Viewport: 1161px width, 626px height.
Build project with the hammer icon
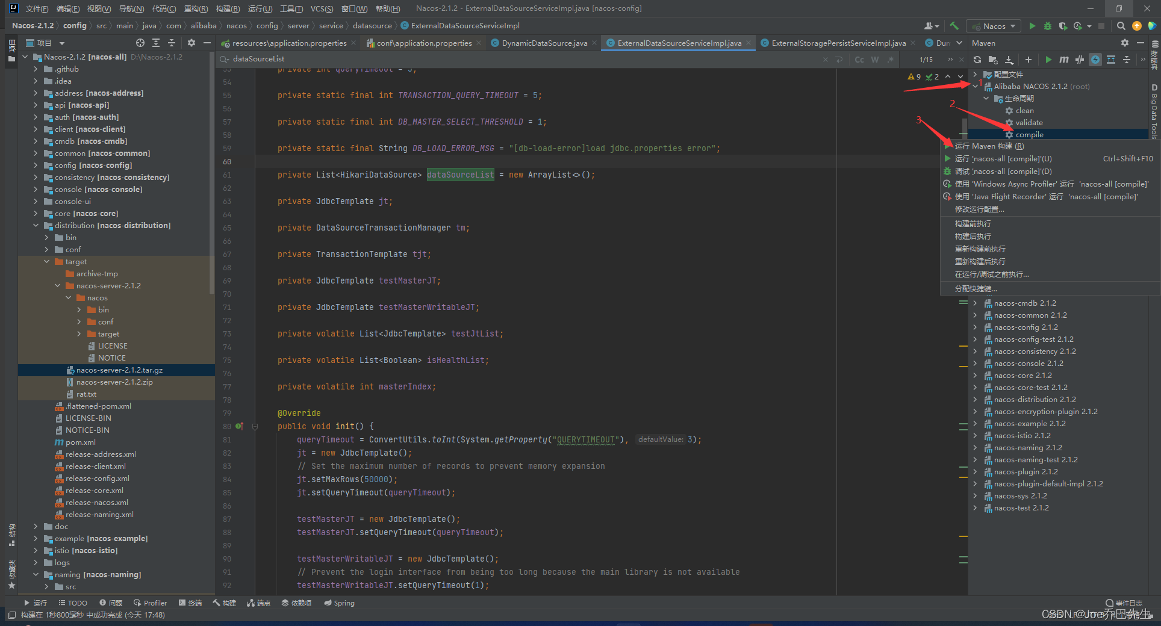pyautogui.click(x=954, y=26)
